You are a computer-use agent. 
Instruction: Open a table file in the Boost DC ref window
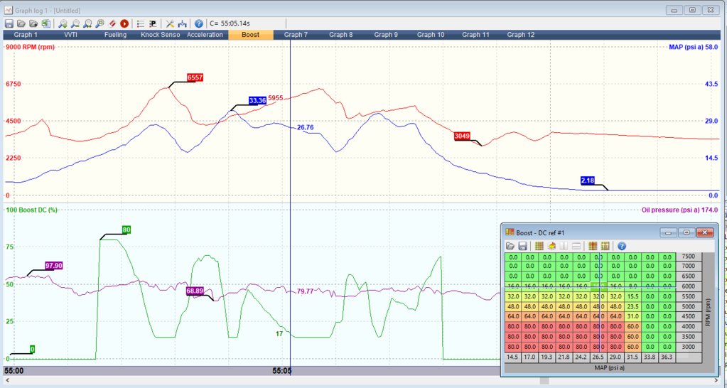click(510, 246)
